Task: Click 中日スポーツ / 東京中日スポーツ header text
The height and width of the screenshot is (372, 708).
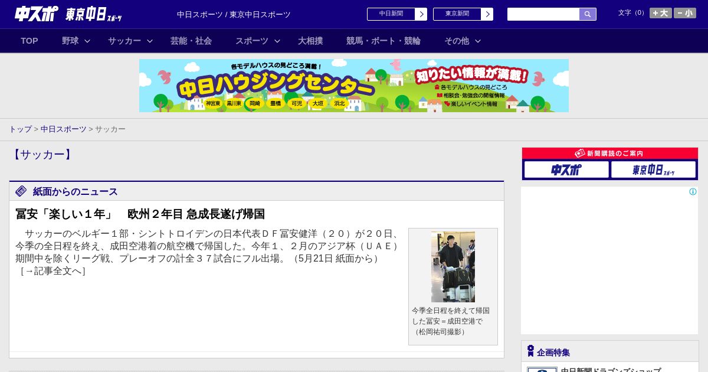Action: (234, 14)
